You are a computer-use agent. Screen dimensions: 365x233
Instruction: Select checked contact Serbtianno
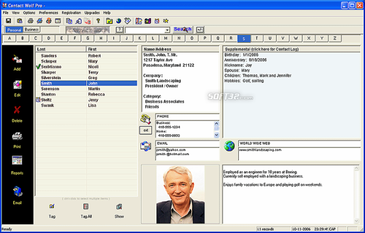tap(86, 67)
